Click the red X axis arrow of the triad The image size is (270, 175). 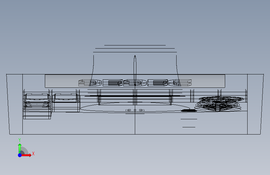click(26, 155)
